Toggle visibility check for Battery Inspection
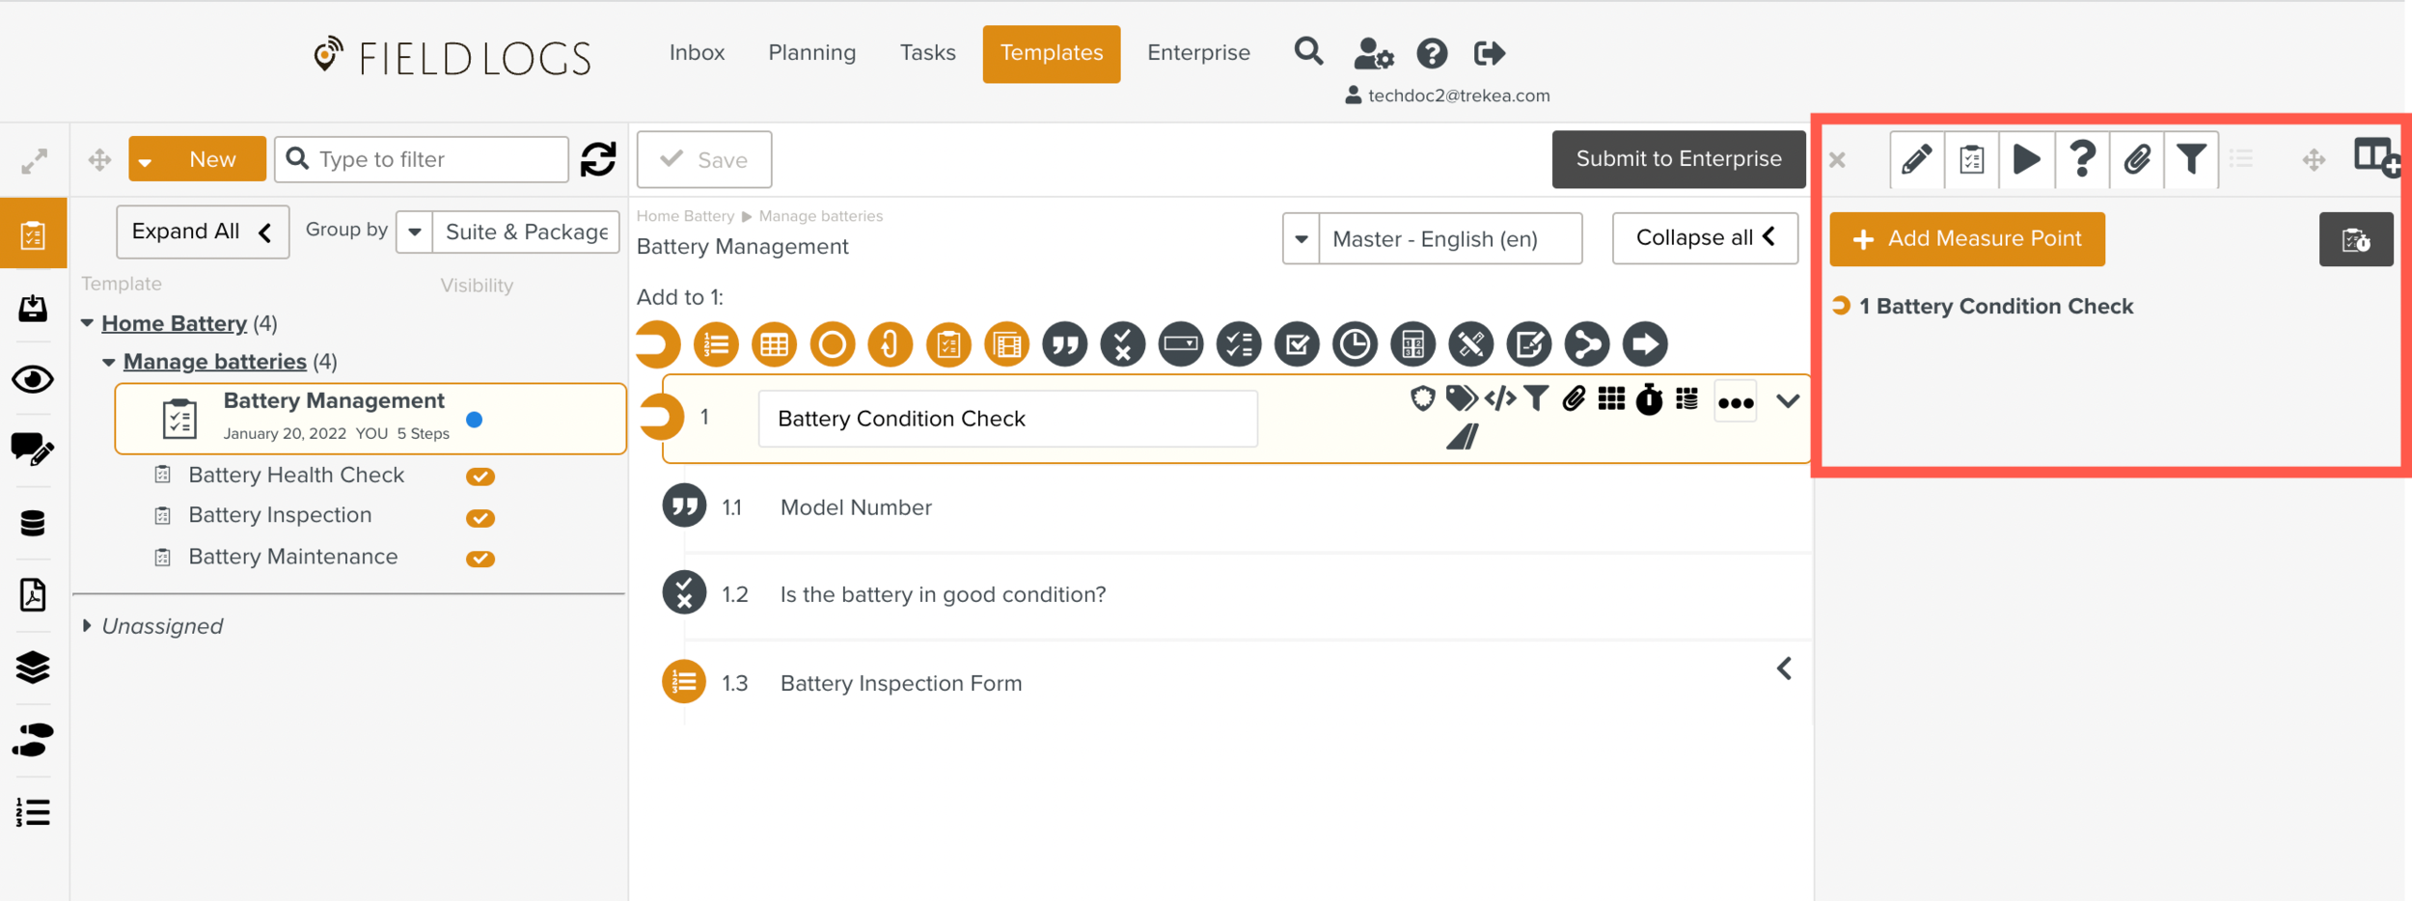 pyautogui.click(x=480, y=518)
